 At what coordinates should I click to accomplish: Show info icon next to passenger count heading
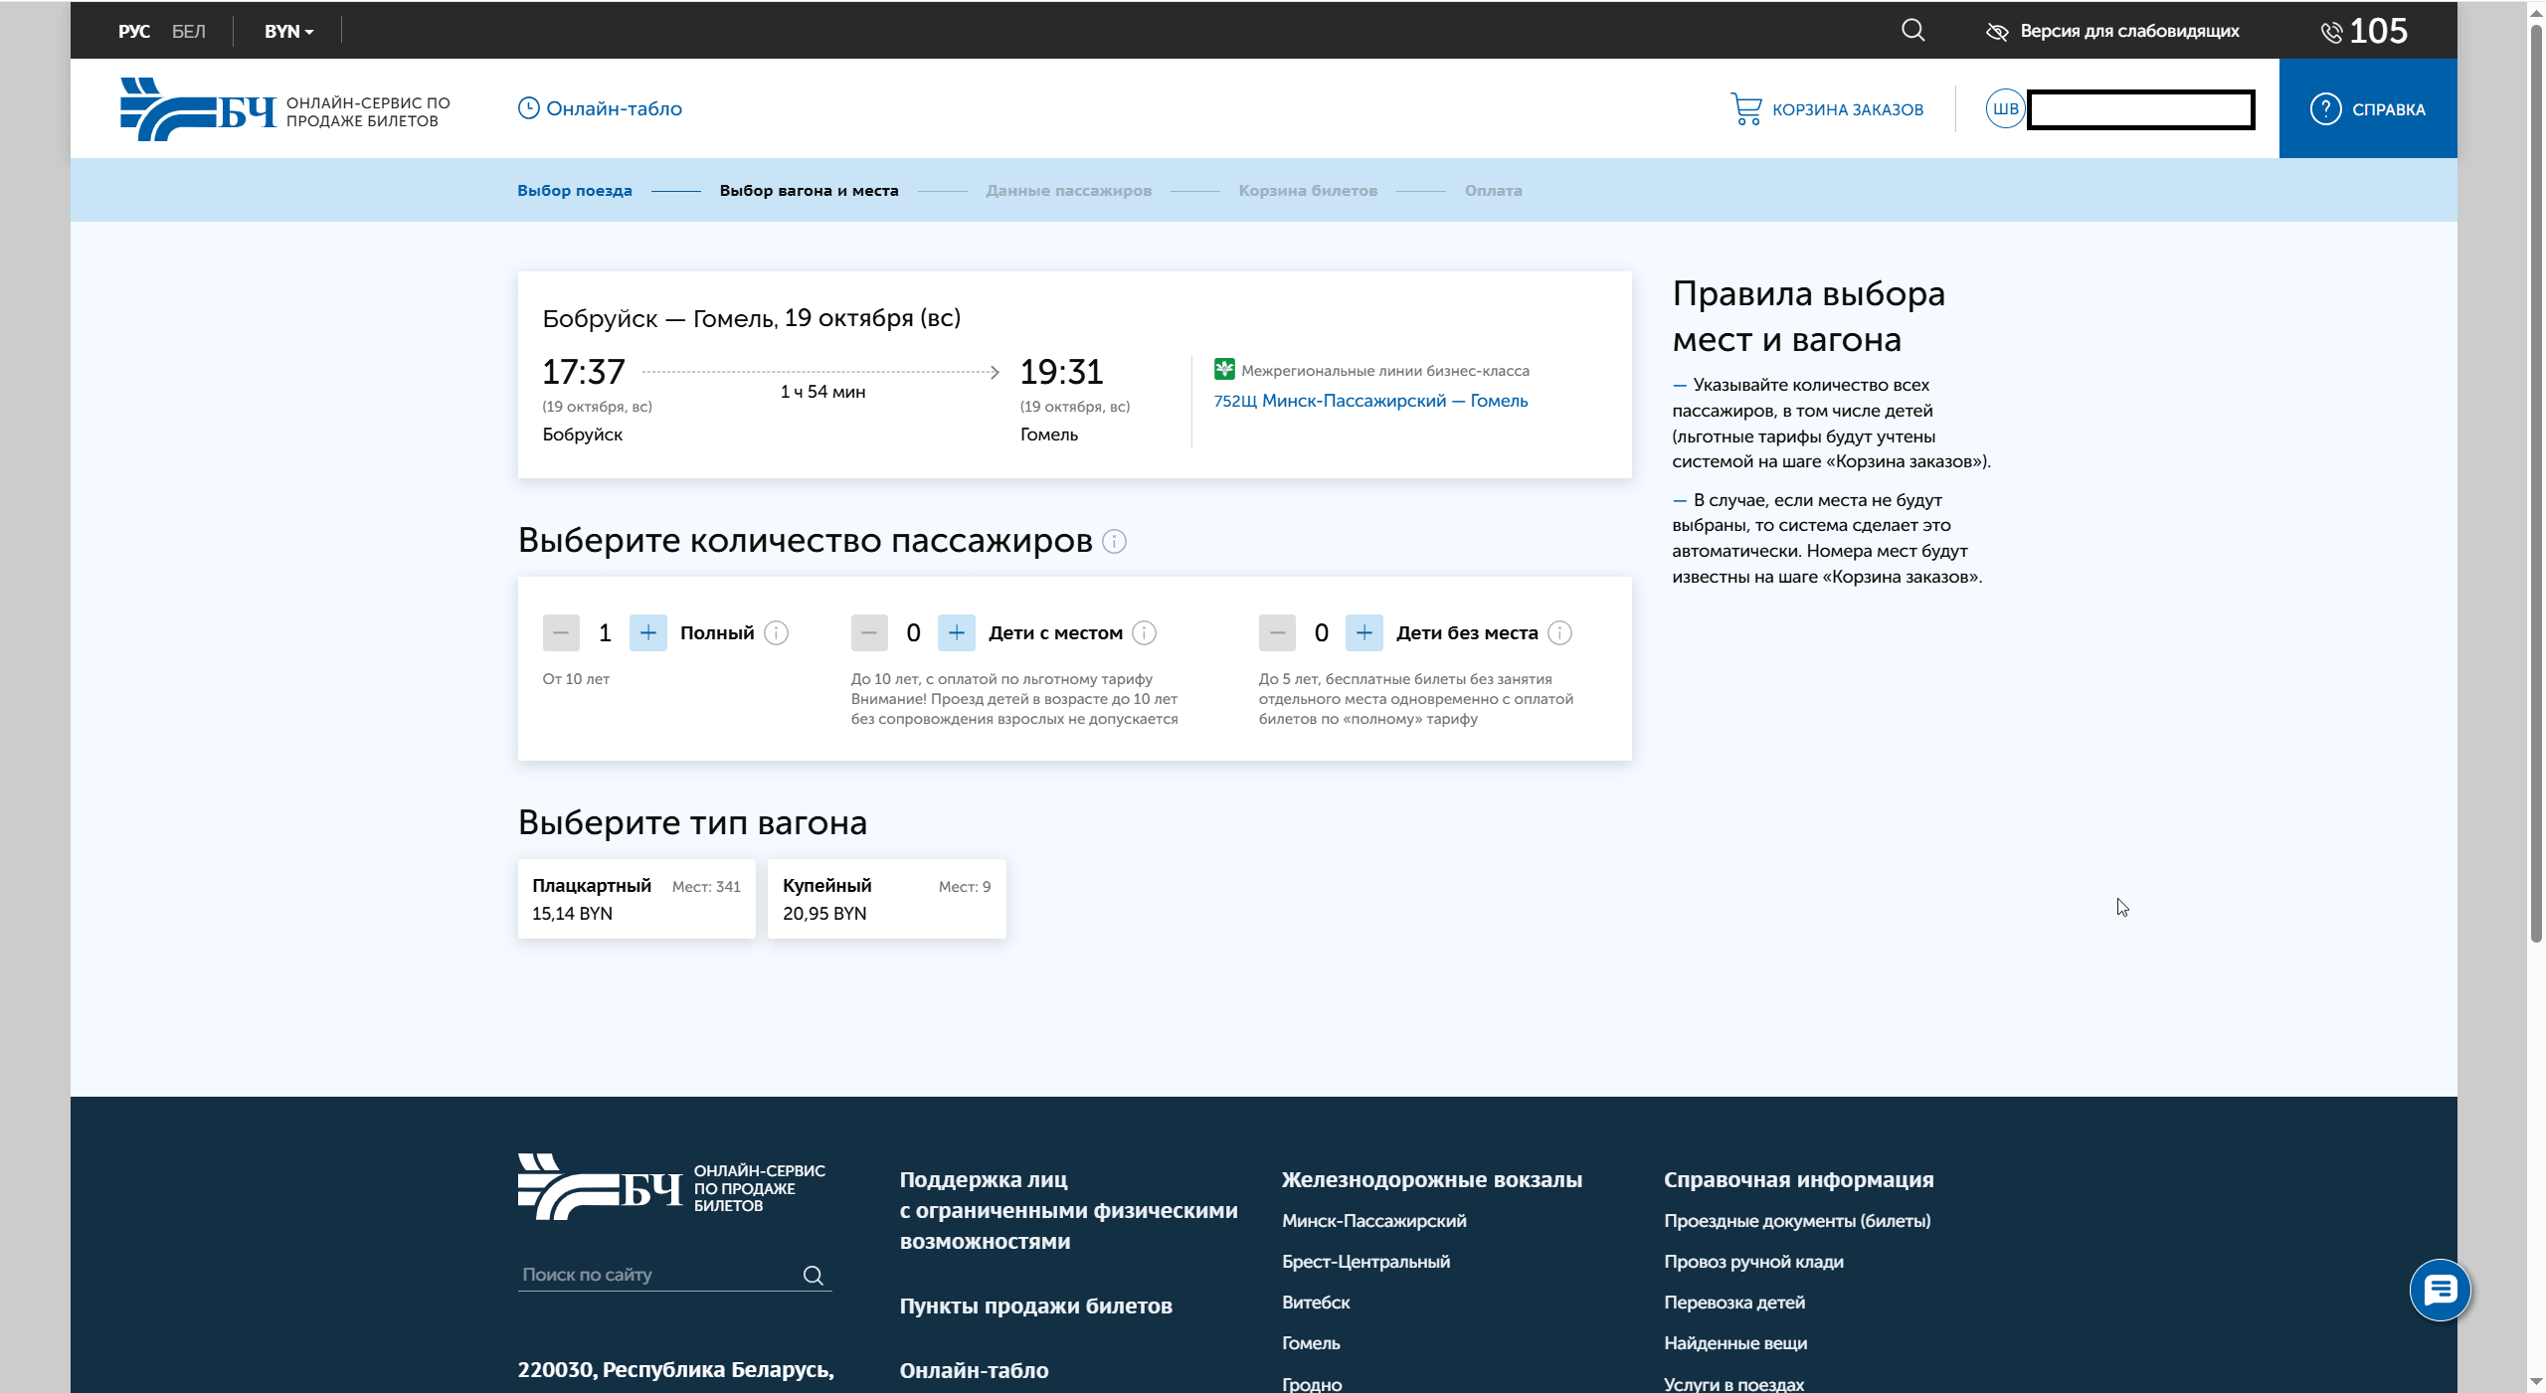click(1114, 541)
